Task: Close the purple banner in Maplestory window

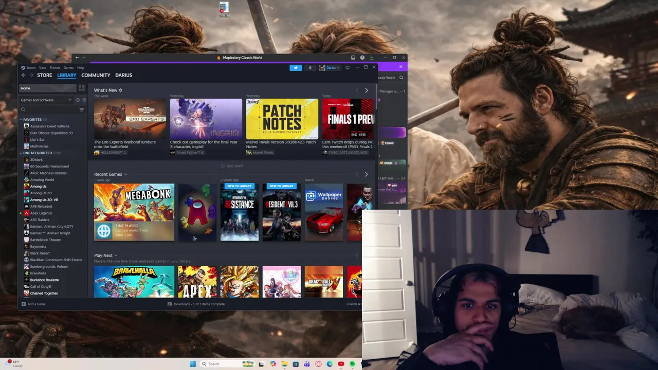Action: point(401,66)
